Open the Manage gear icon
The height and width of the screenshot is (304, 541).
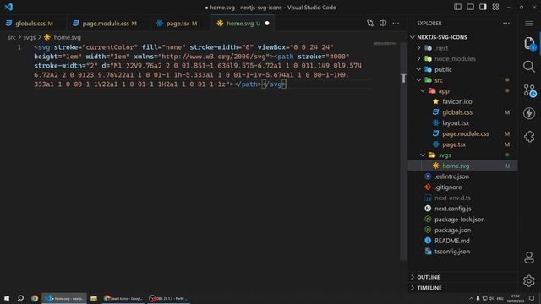click(529, 281)
